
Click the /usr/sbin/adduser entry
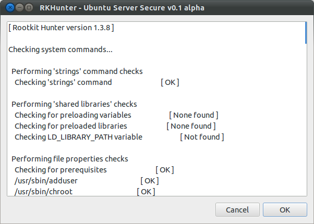(46, 181)
